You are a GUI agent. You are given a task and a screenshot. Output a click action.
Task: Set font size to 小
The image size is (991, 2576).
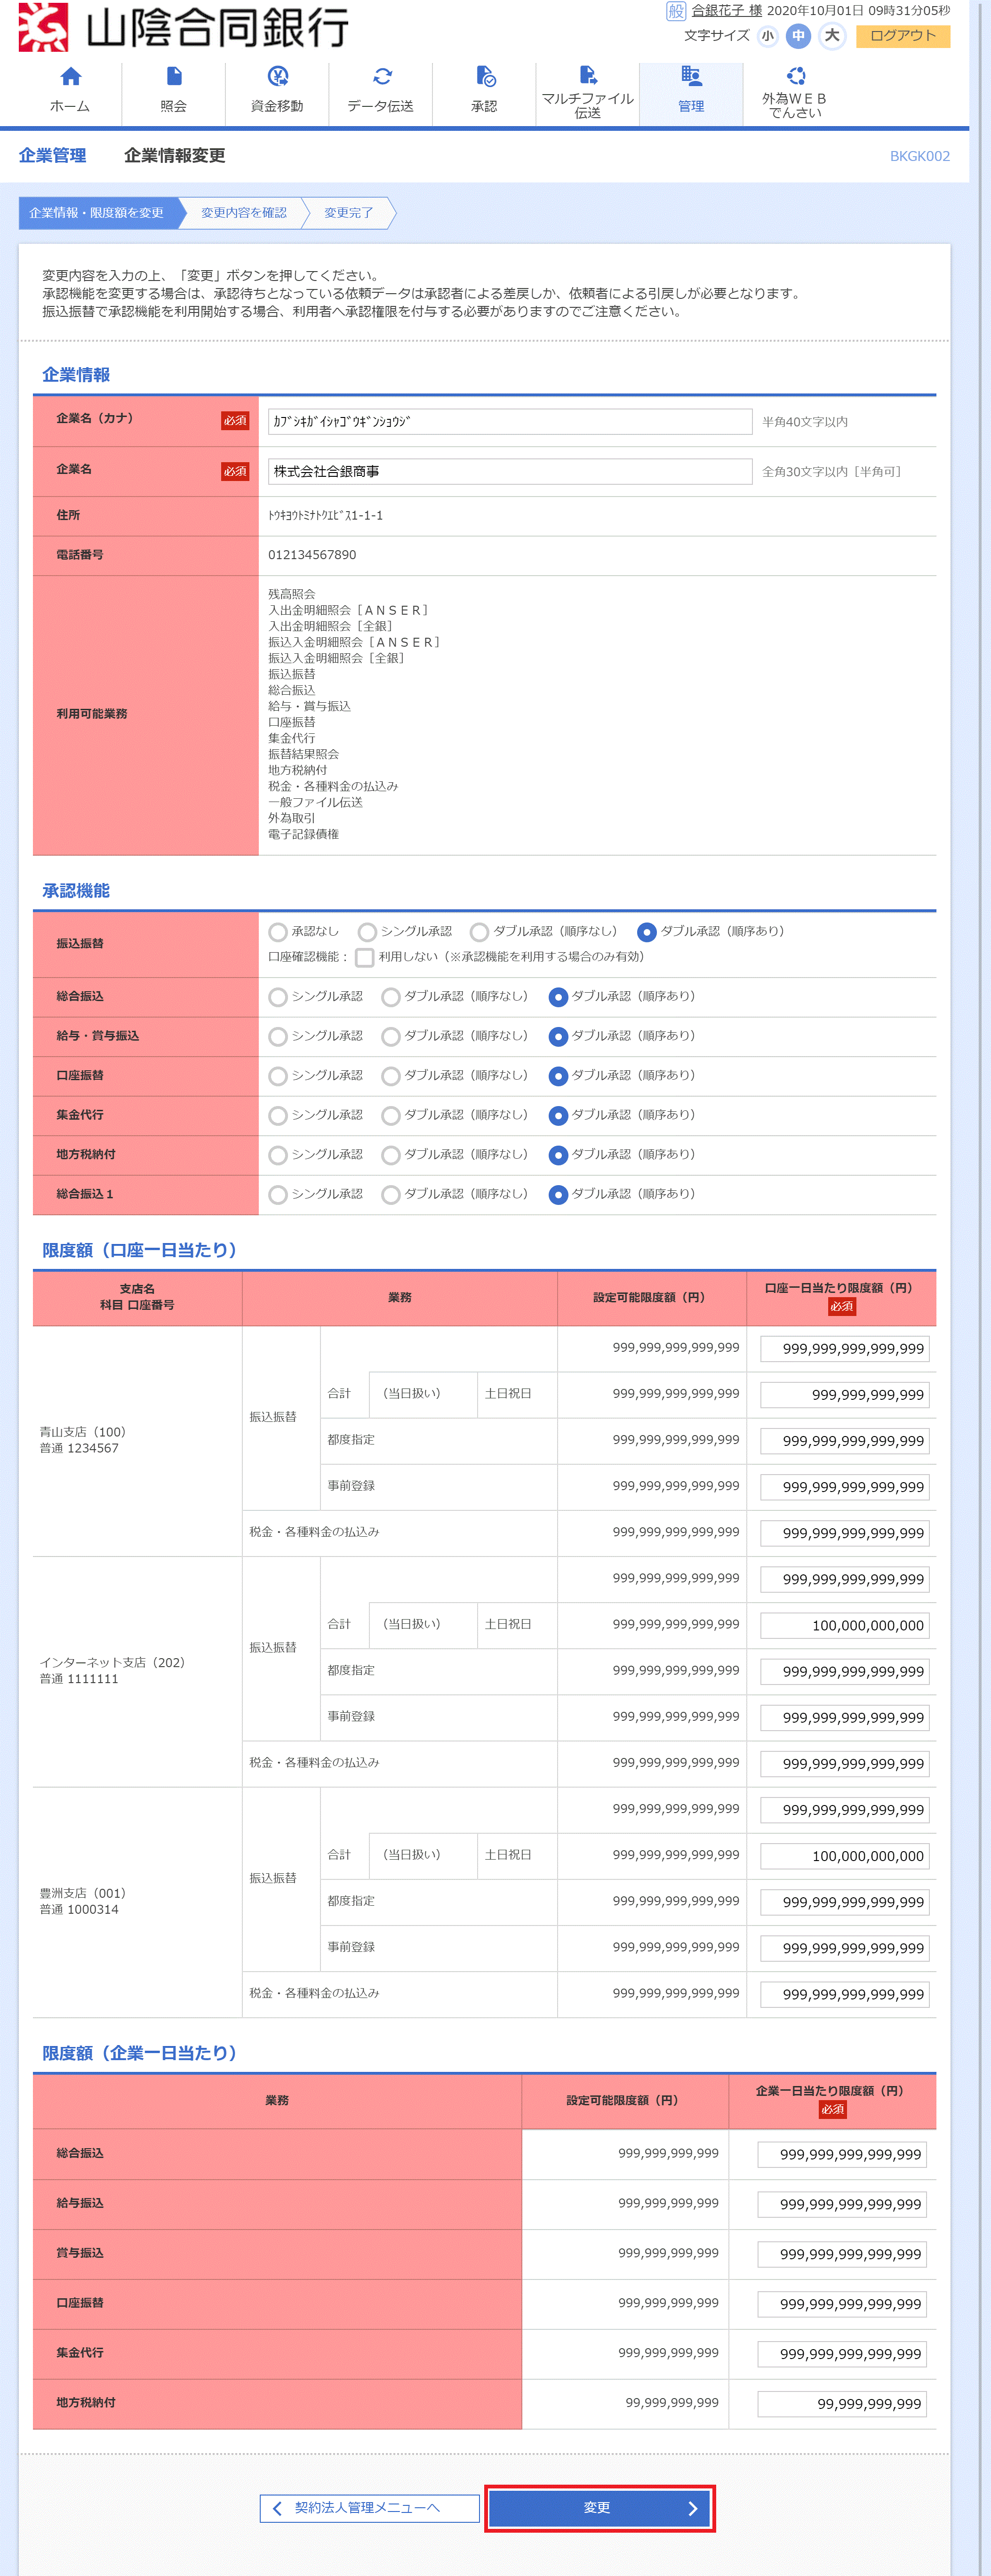pyautogui.click(x=767, y=36)
